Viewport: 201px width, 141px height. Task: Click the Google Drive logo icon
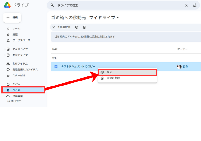point(7,5)
